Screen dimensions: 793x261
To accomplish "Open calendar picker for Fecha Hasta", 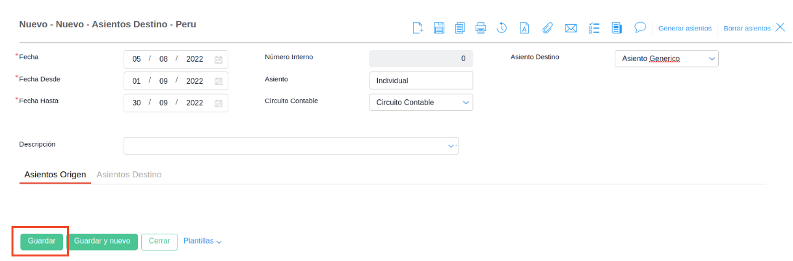I will tap(219, 103).
